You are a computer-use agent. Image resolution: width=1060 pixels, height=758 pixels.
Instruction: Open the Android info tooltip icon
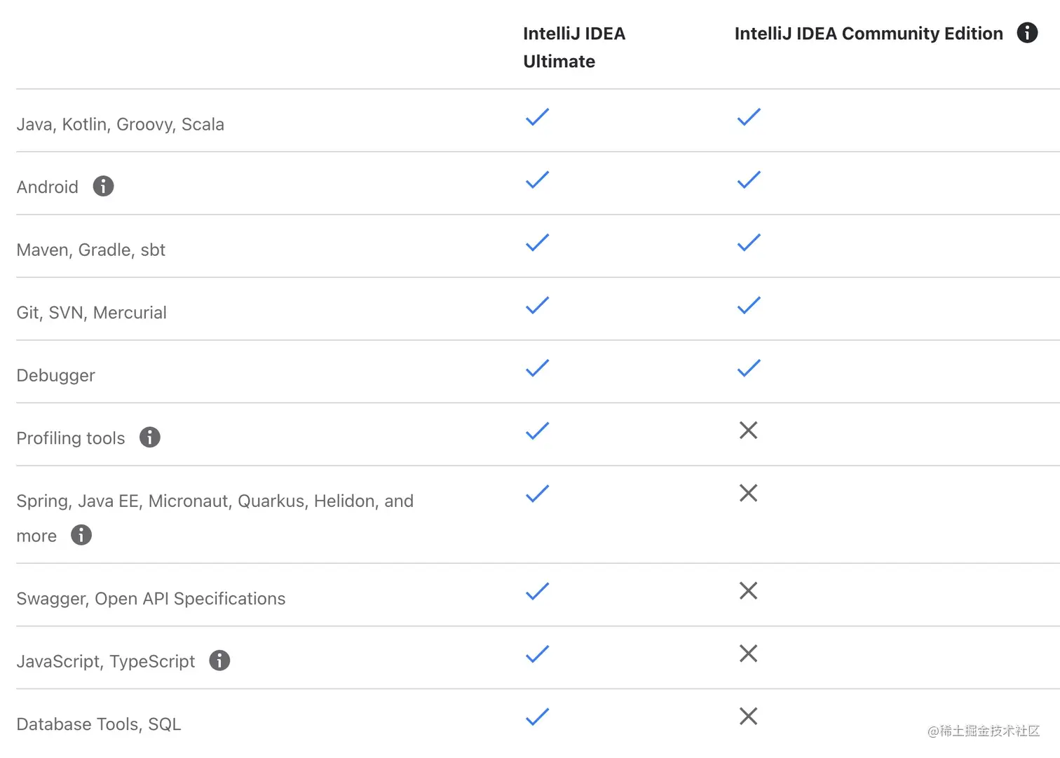pos(103,186)
